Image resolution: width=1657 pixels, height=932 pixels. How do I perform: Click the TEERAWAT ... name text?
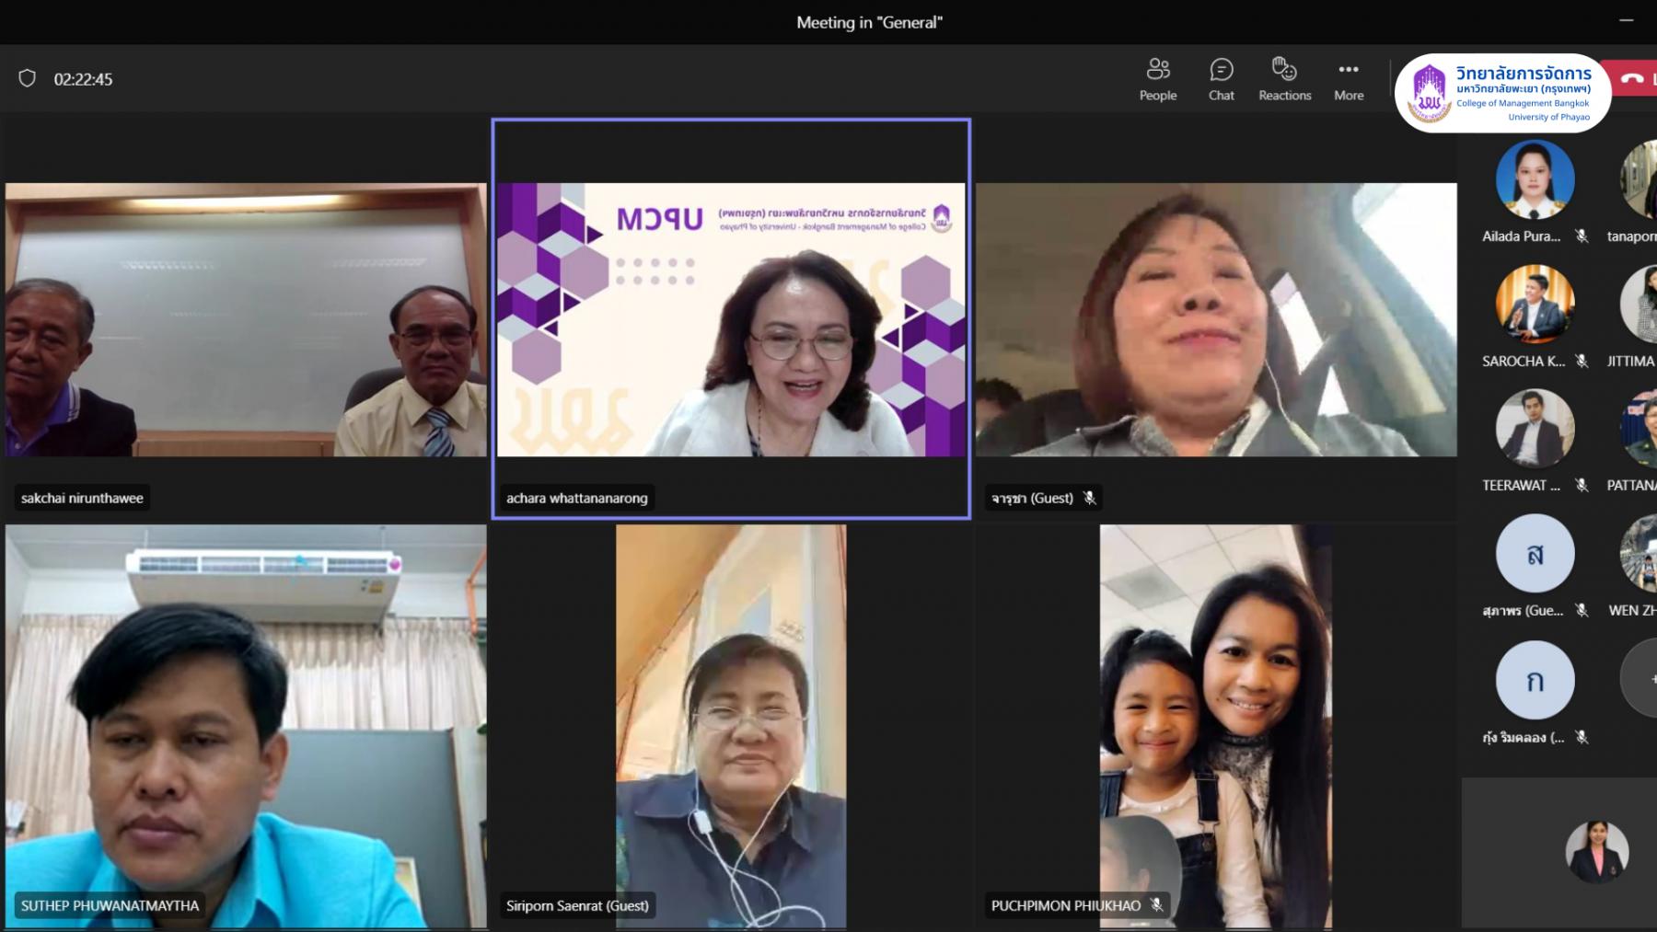1521,485
